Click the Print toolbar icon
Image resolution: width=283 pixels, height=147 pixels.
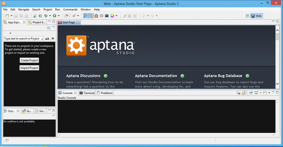click(x=26, y=16)
